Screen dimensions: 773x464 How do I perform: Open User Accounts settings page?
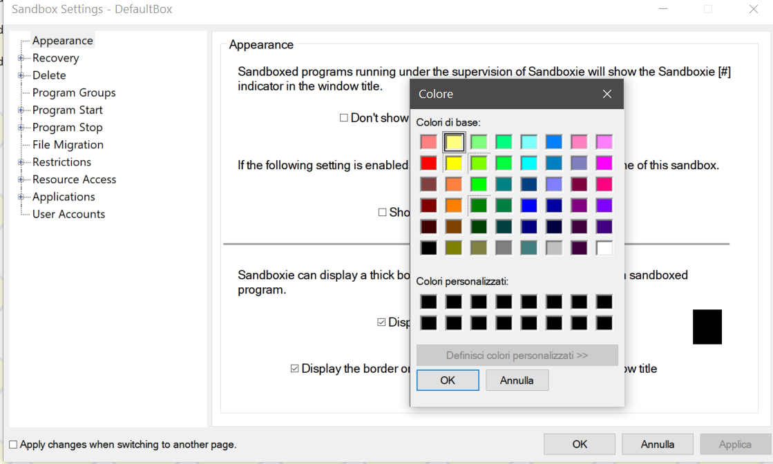pos(68,214)
